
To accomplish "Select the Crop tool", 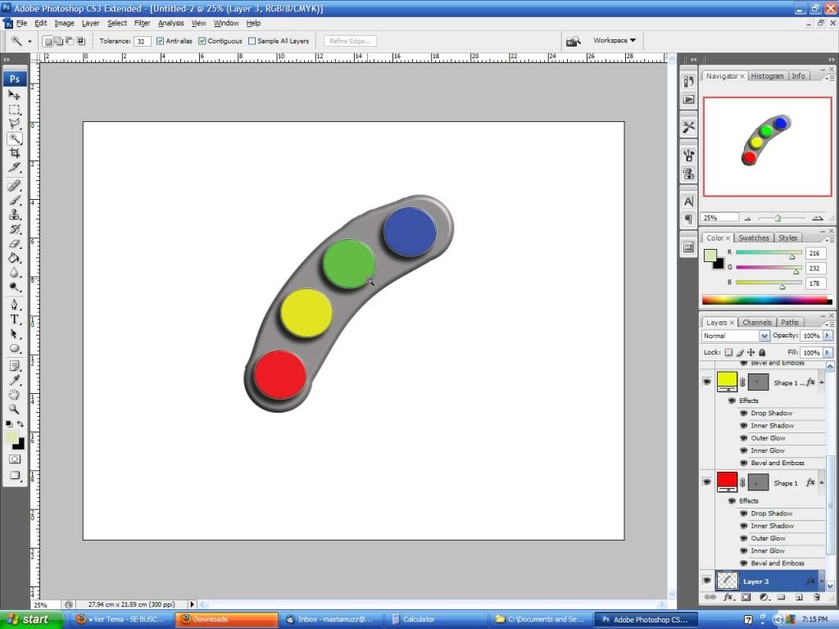I will 15,153.
